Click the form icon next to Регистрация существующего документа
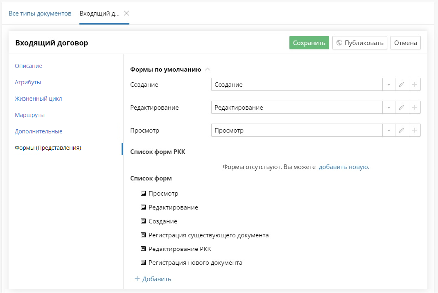438x293 pixels. click(143, 235)
